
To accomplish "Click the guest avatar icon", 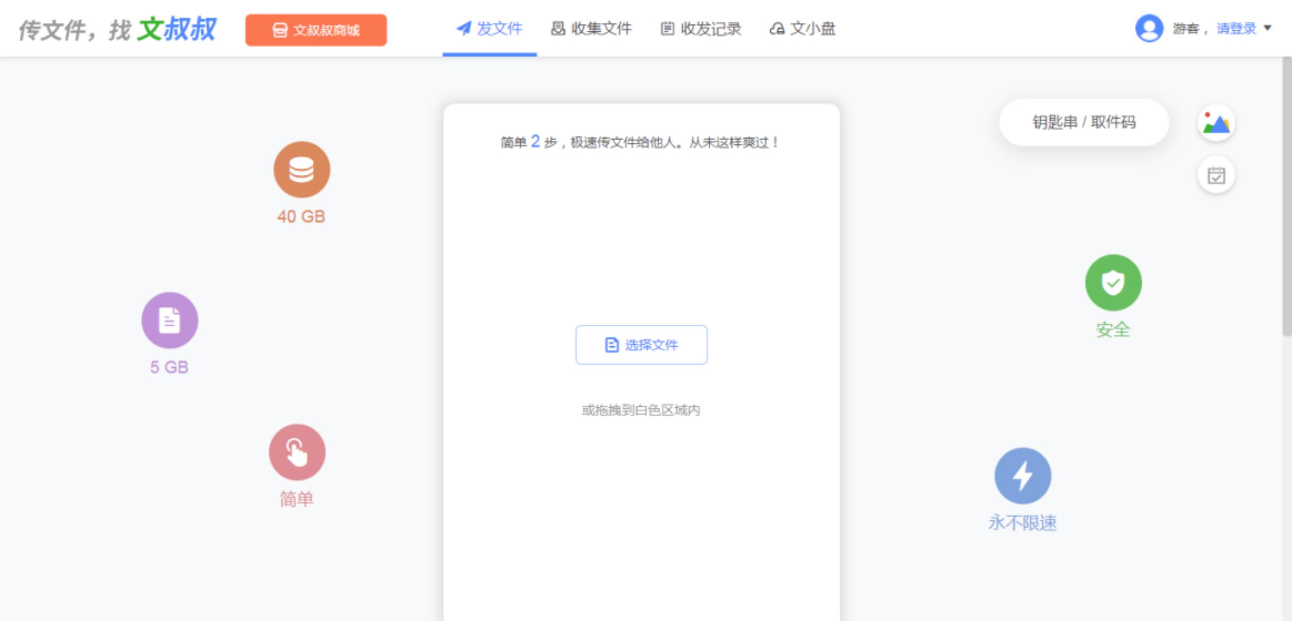I will (x=1149, y=29).
